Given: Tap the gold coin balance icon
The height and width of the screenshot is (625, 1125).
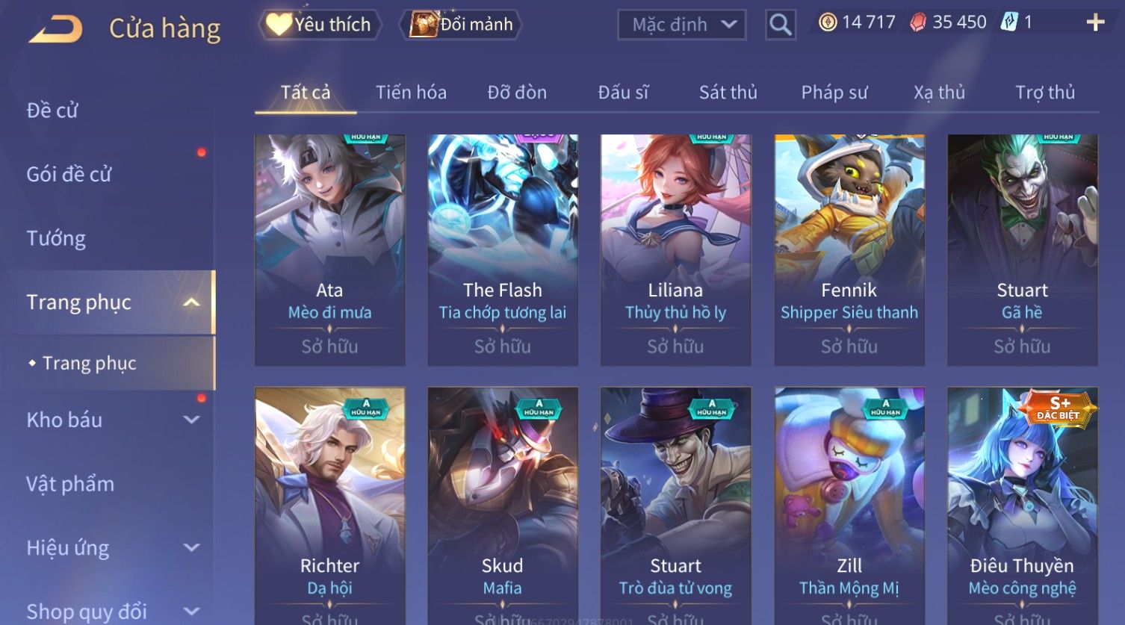Looking at the screenshot, I should click(x=827, y=22).
